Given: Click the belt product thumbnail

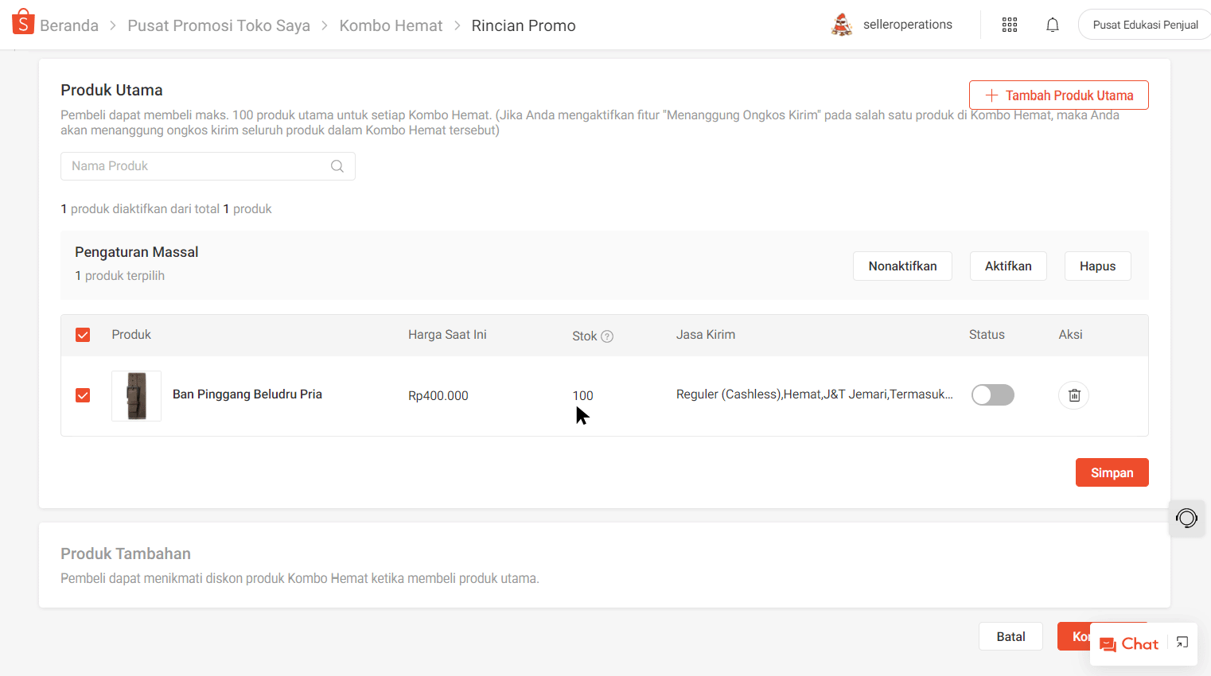Looking at the screenshot, I should [x=137, y=396].
